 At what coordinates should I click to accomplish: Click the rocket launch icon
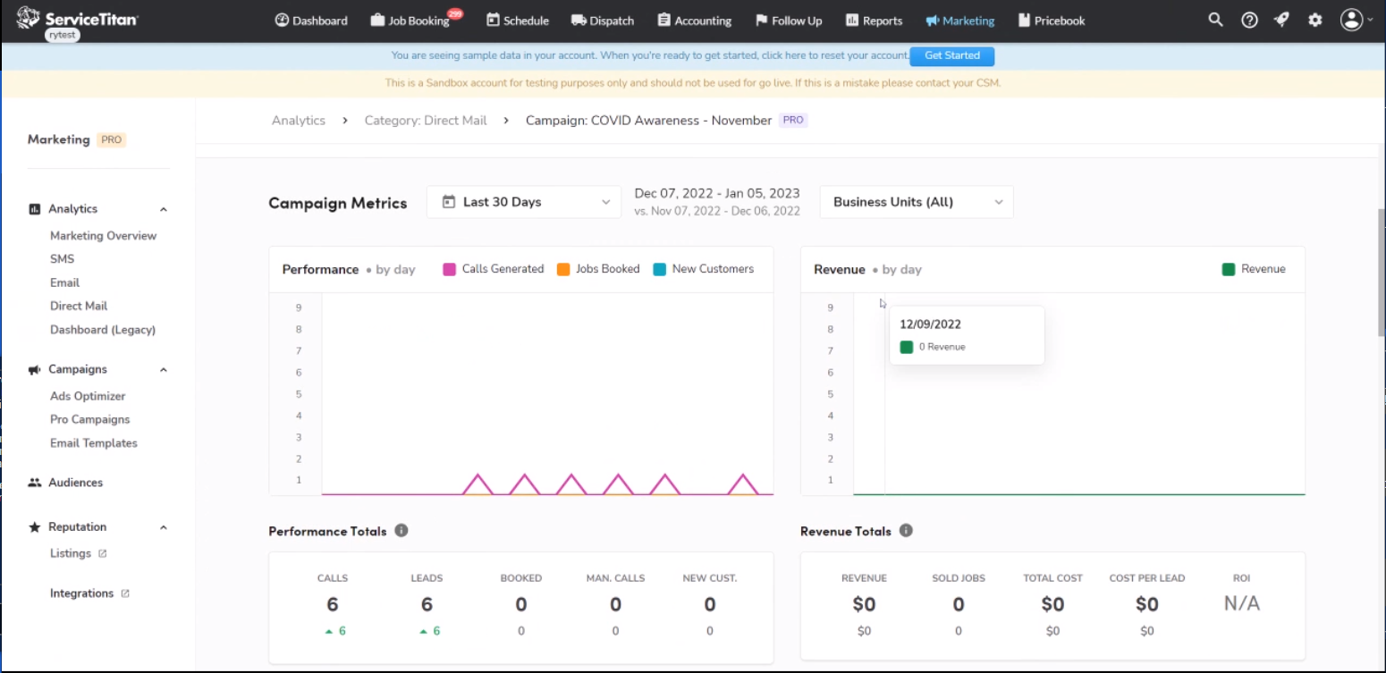1282,20
